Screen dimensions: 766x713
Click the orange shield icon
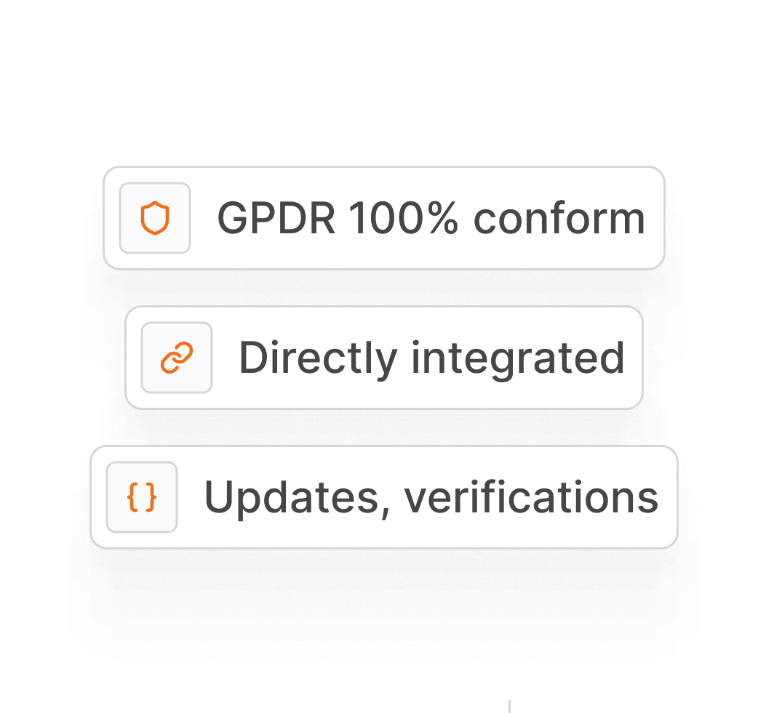click(x=155, y=217)
